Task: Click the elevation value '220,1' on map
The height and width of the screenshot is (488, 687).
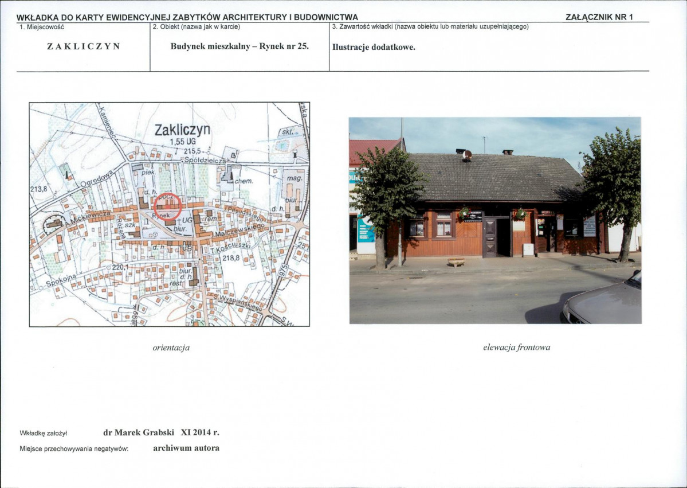Action: click(x=120, y=267)
